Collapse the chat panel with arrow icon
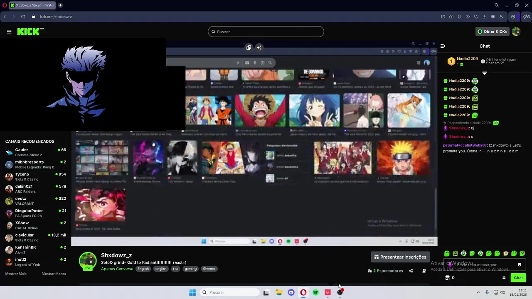Image resolution: width=532 pixels, height=299 pixels. [x=443, y=46]
